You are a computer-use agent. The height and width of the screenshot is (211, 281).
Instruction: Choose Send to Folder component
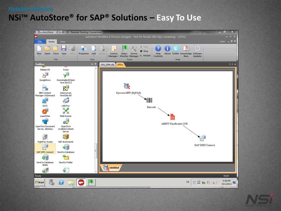coord(66,159)
